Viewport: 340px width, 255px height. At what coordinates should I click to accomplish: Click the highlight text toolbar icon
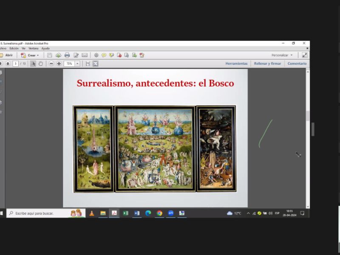click(x=111, y=55)
